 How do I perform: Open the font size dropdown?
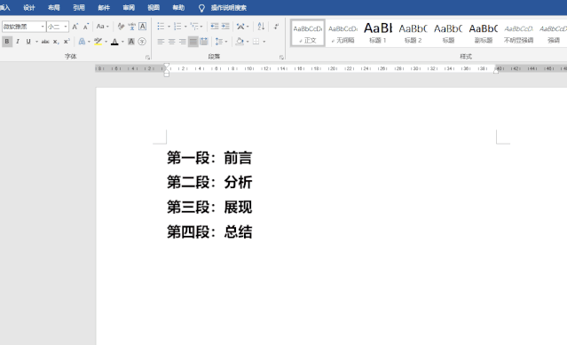[66, 27]
